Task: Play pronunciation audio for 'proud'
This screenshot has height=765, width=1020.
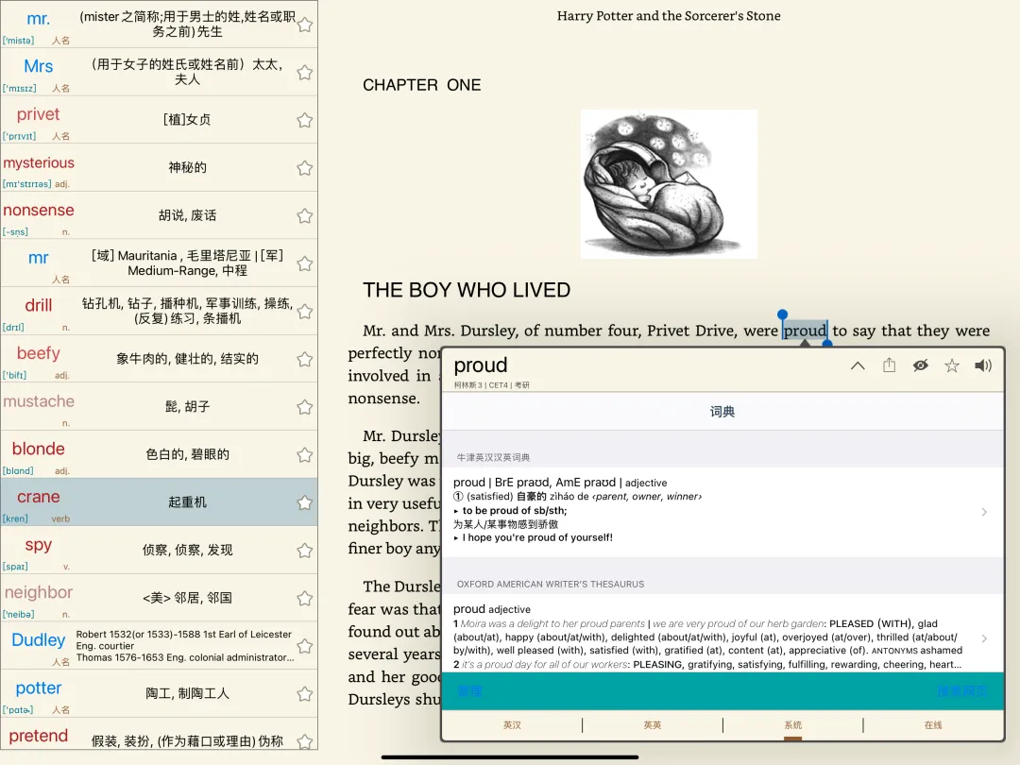Action: tap(983, 365)
